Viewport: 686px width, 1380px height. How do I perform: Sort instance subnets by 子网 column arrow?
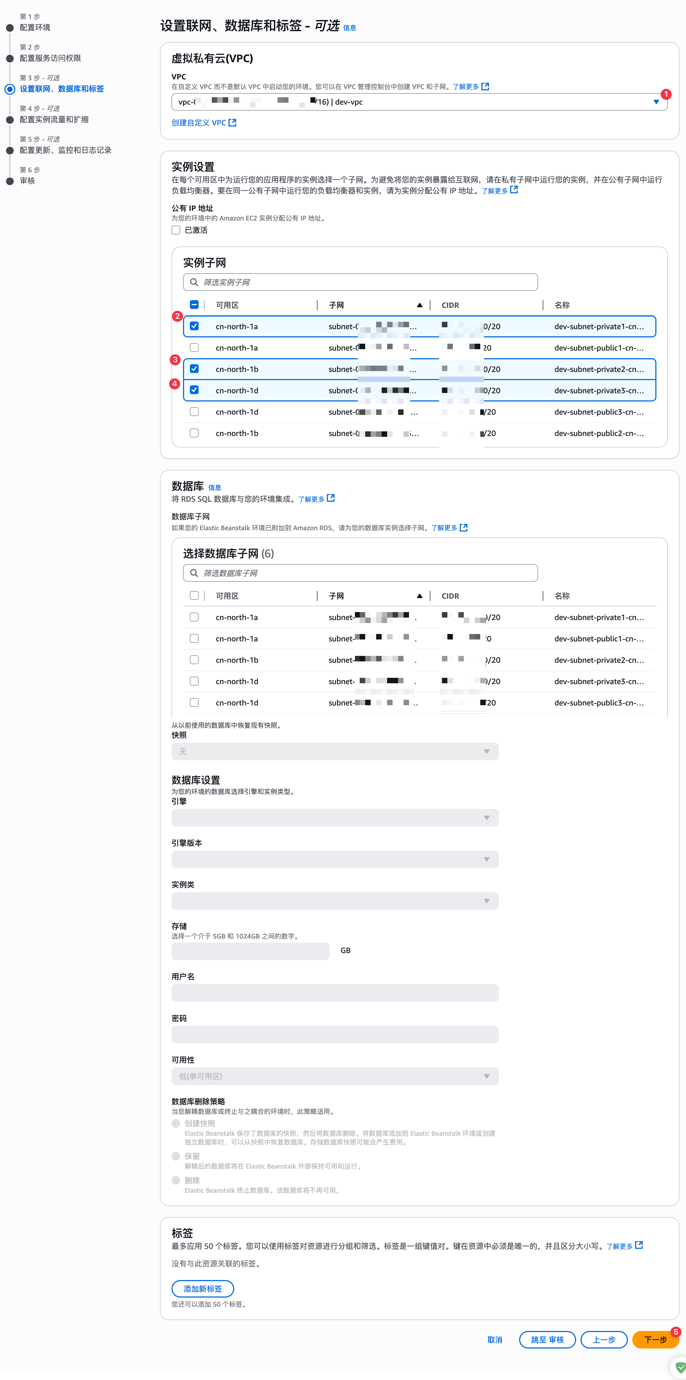(x=420, y=305)
